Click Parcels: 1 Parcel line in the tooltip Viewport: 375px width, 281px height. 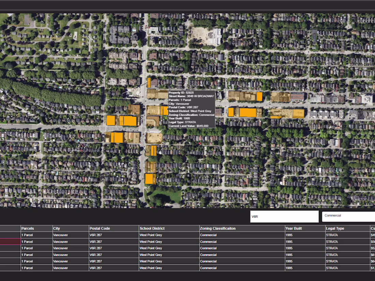tap(180, 100)
